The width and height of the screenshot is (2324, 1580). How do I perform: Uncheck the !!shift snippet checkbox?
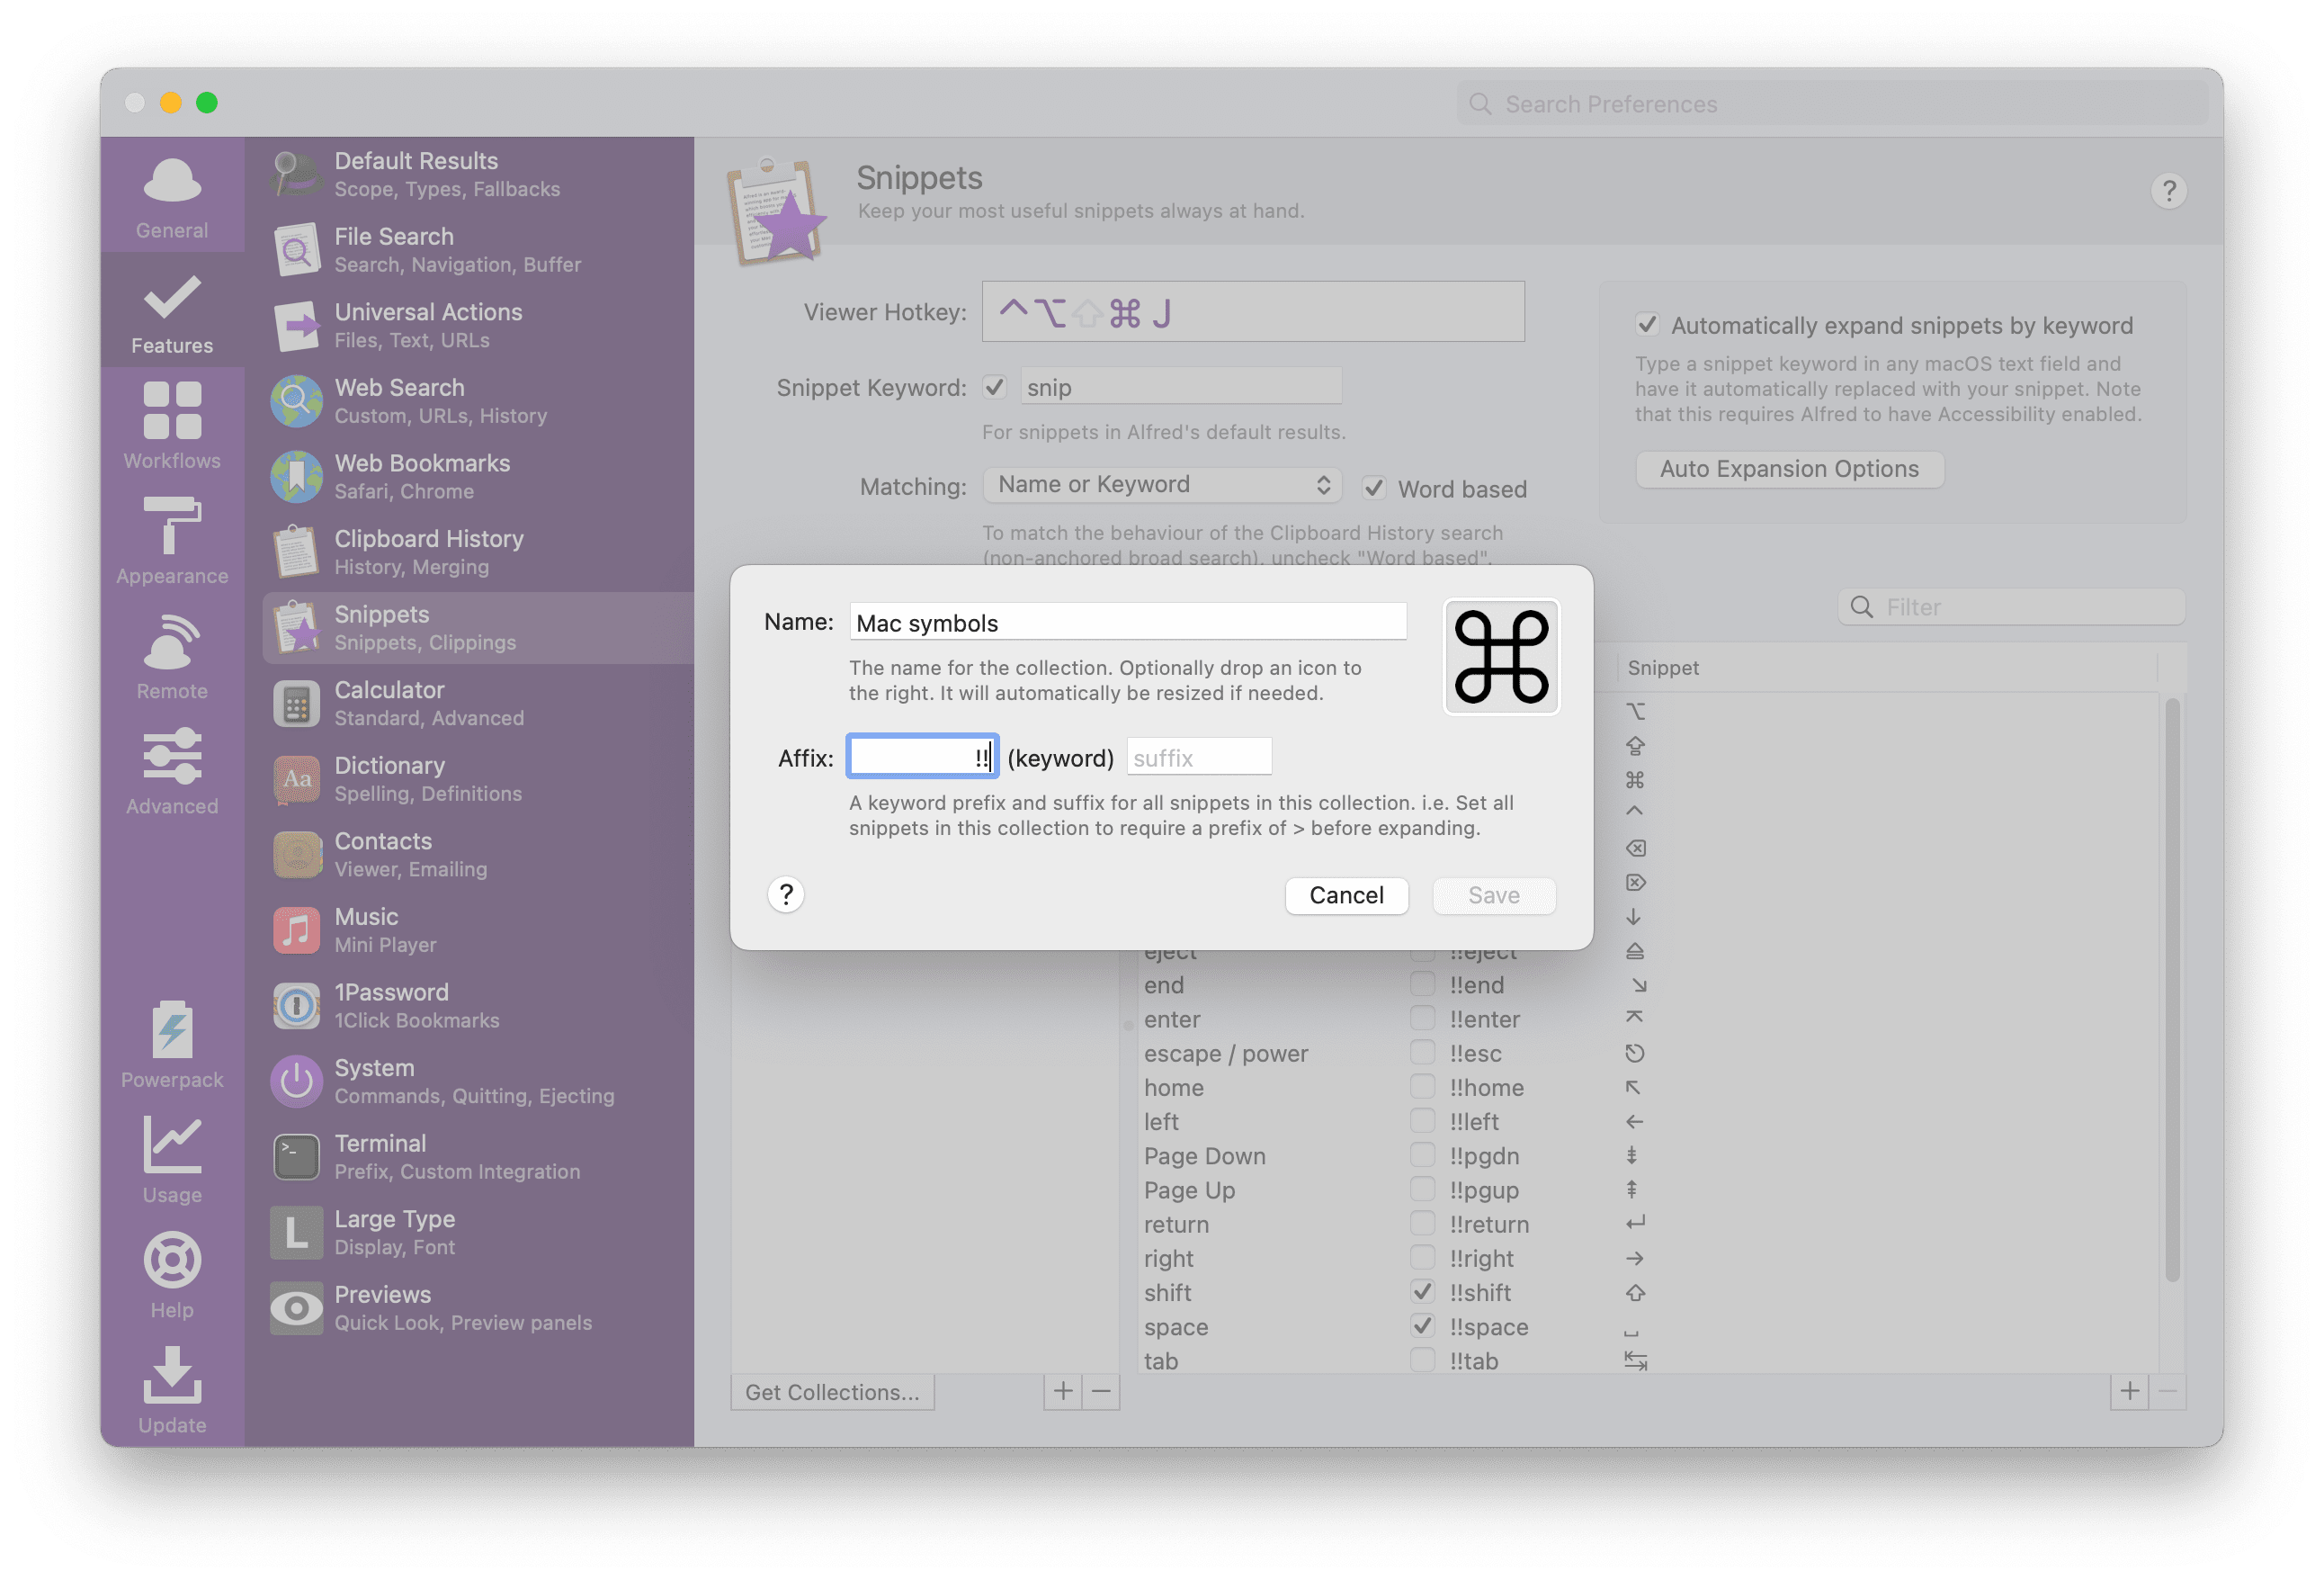[x=1422, y=1291]
